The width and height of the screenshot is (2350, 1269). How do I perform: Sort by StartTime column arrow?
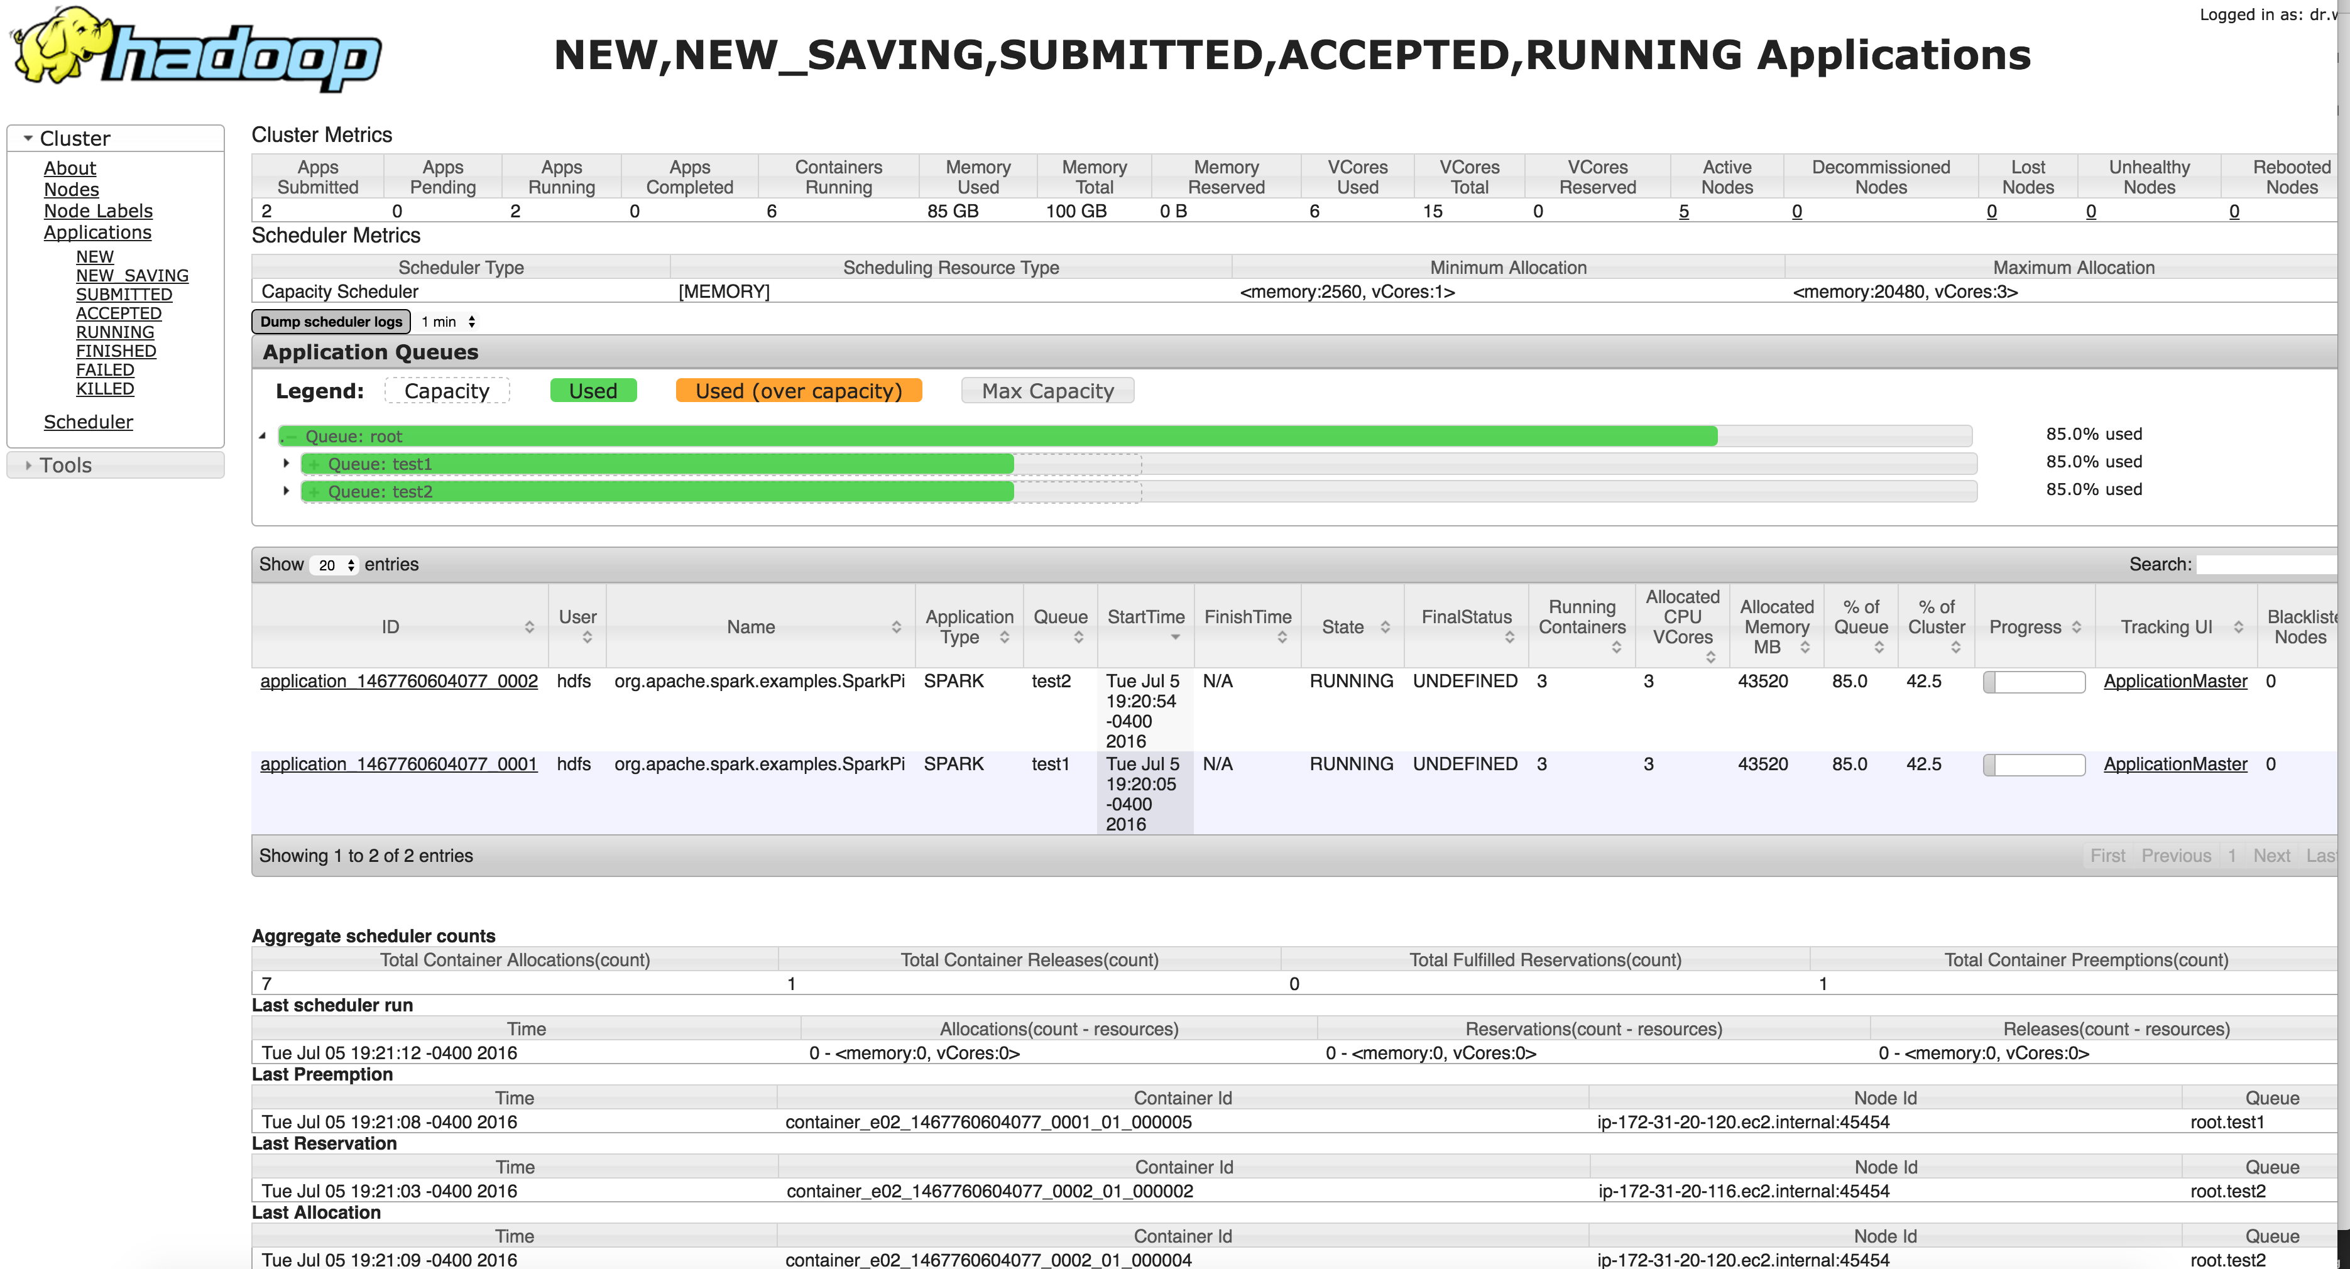pos(1175,638)
